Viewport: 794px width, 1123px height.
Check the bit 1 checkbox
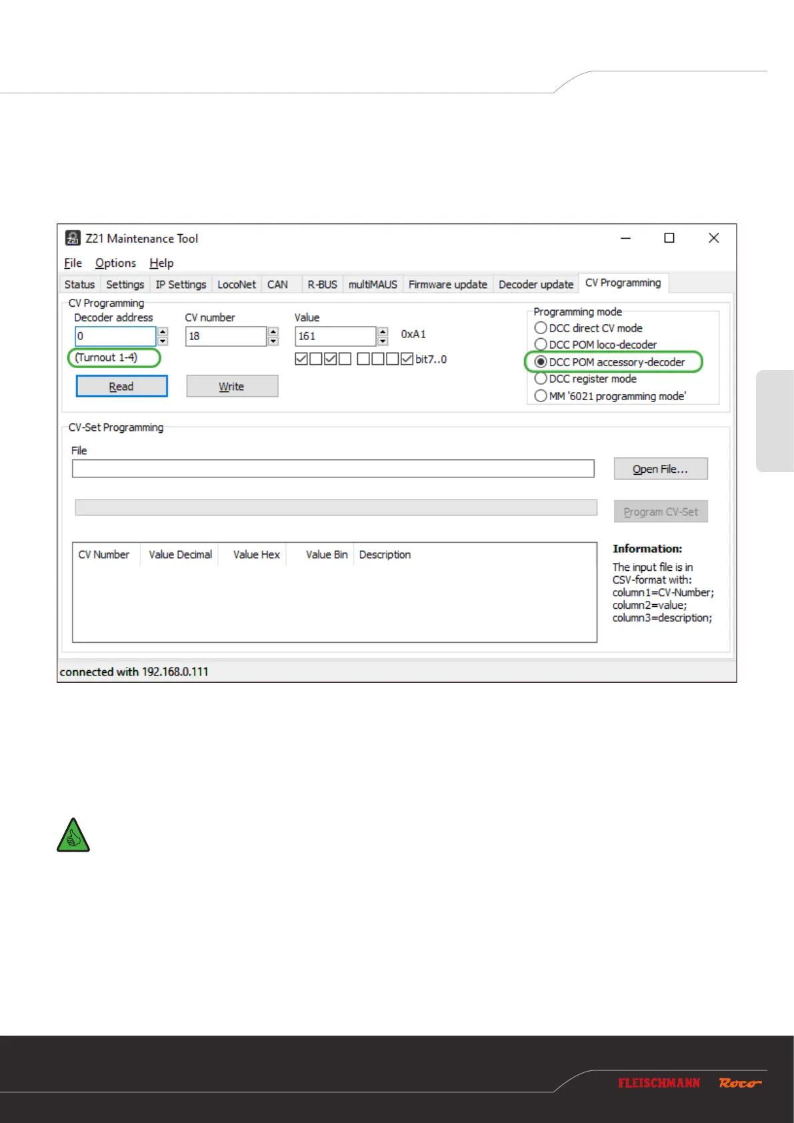(393, 359)
